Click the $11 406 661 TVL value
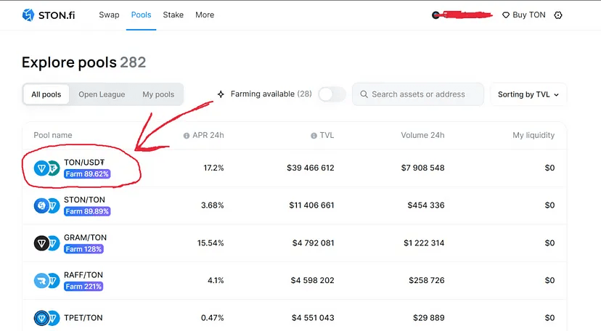Viewport: 601px width, 331px height. click(311, 205)
